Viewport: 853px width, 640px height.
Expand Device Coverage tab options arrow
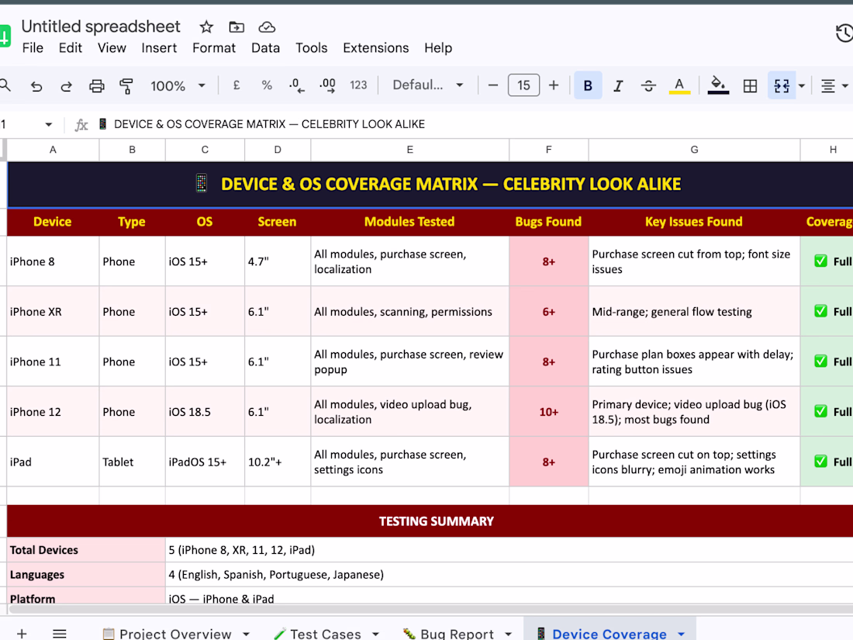(681, 634)
